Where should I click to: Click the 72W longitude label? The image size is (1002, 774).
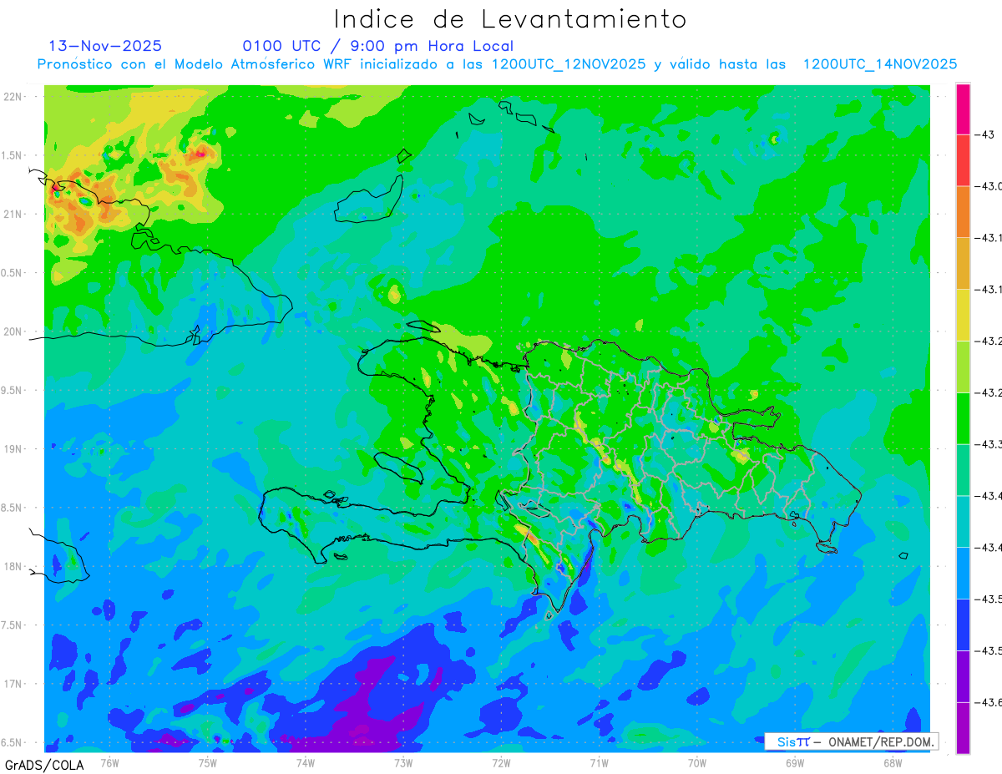(501, 763)
